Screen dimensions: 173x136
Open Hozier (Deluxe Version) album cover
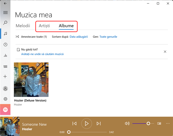coord(31,80)
